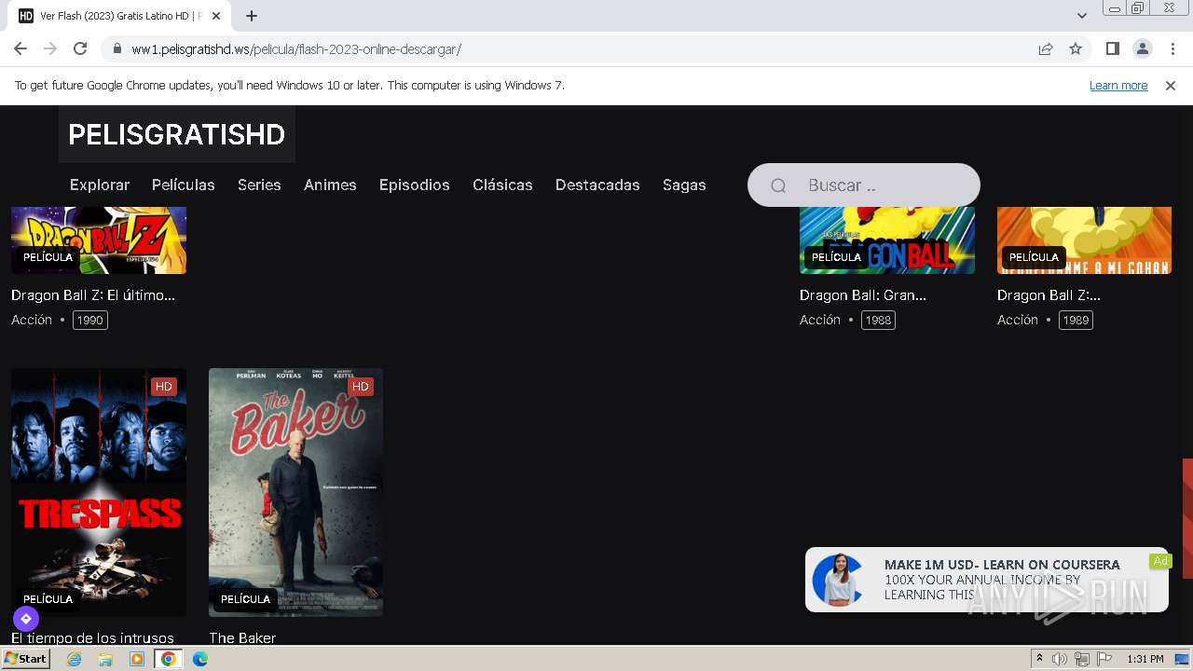Click the HD badge on The Baker
This screenshot has height=671, width=1193.
pos(361,386)
